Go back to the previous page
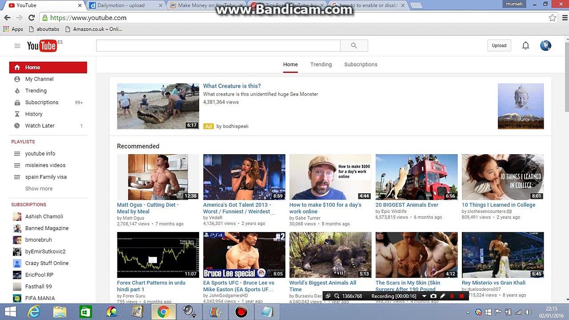The image size is (569, 320). [7, 18]
